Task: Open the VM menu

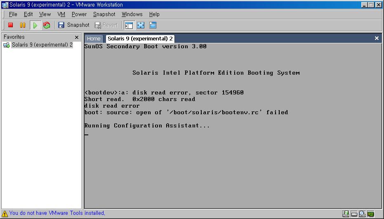Action: [x=61, y=14]
